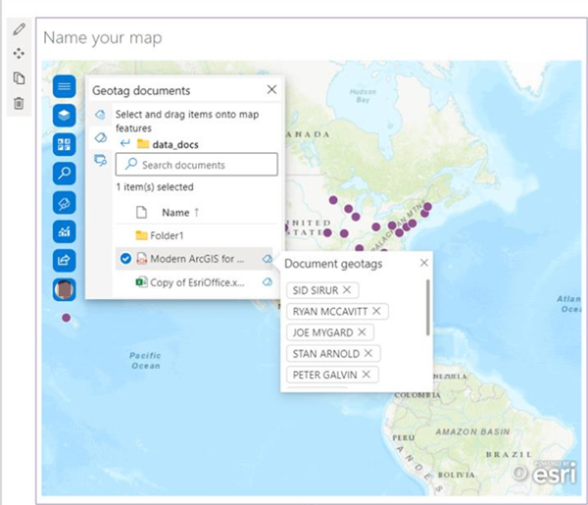Remove the STAN ARNOLD geotag

[x=368, y=353]
